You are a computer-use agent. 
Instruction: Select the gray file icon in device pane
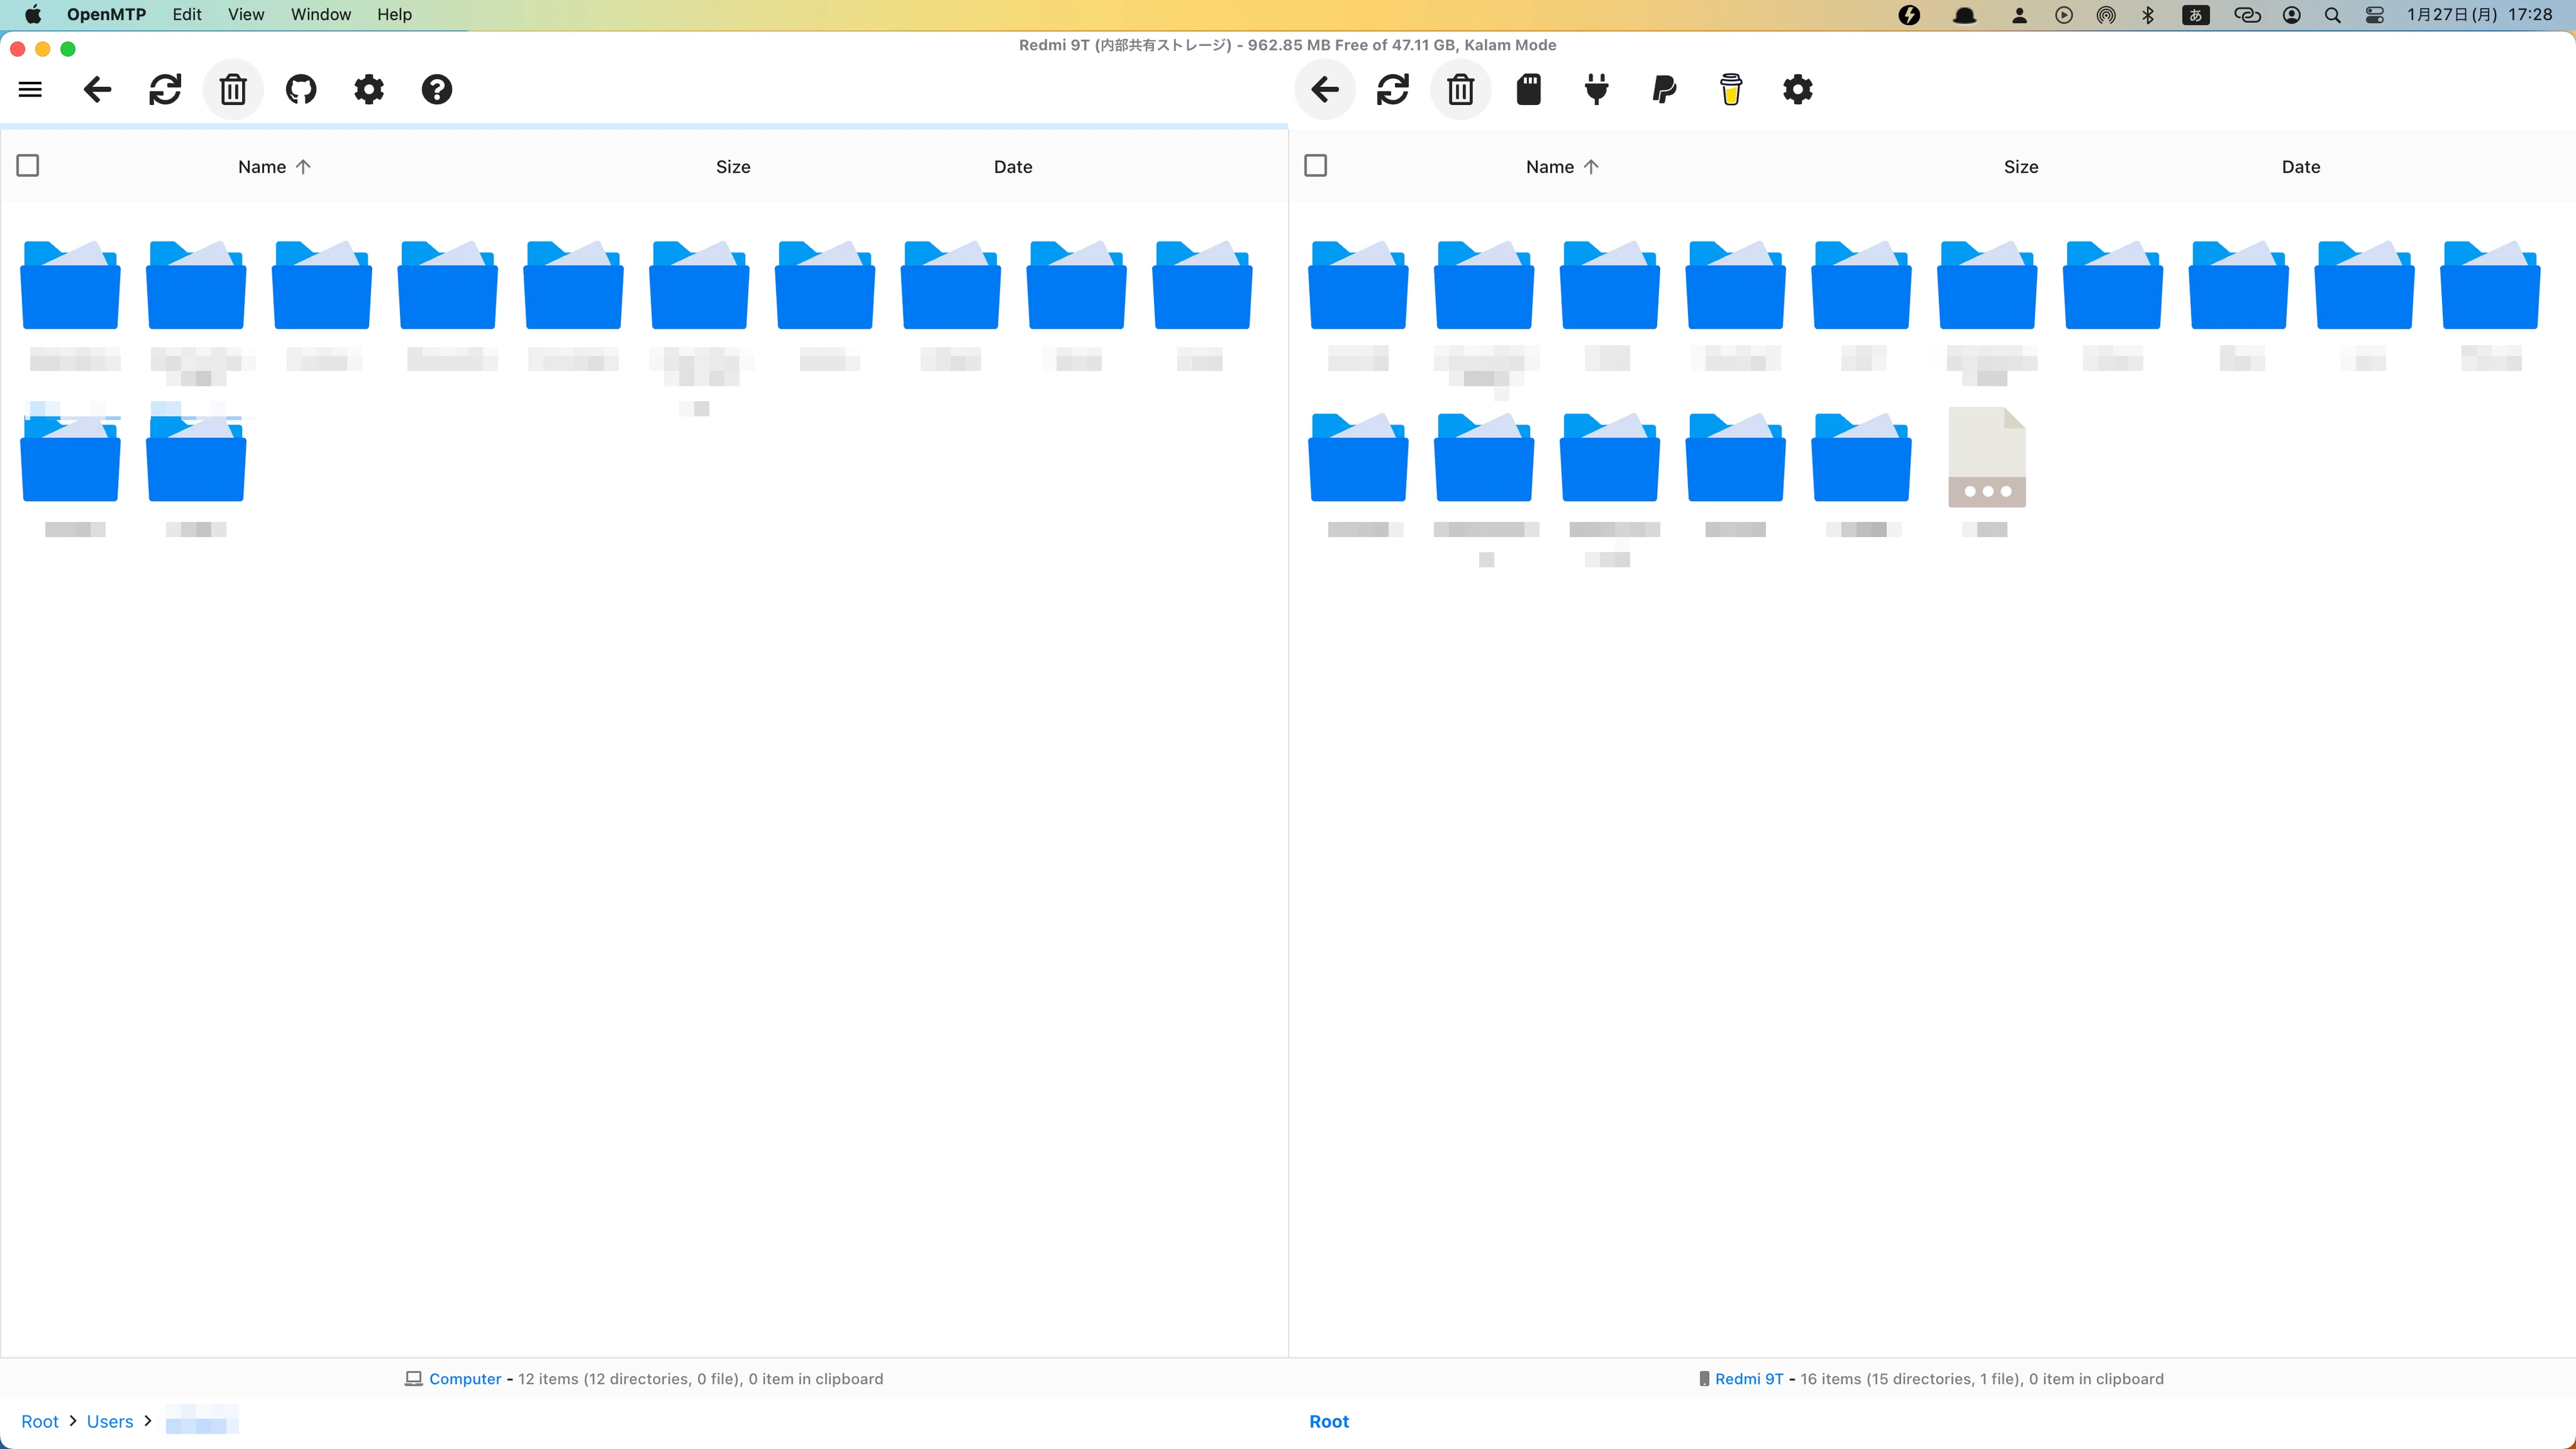pyautogui.click(x=1986, y=458)
